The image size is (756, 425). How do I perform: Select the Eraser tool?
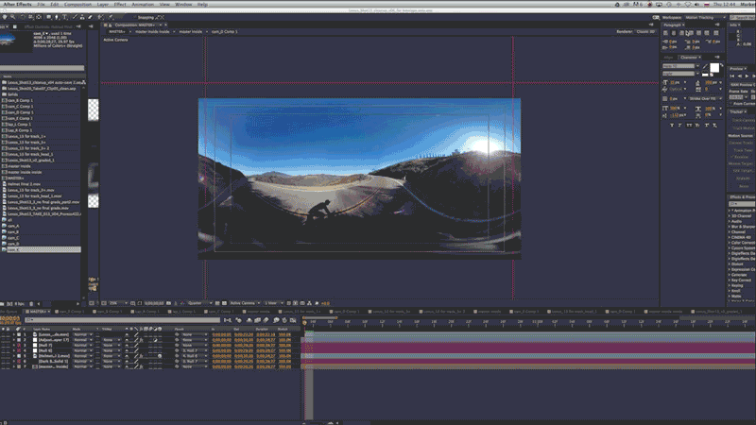coord(90,17)
